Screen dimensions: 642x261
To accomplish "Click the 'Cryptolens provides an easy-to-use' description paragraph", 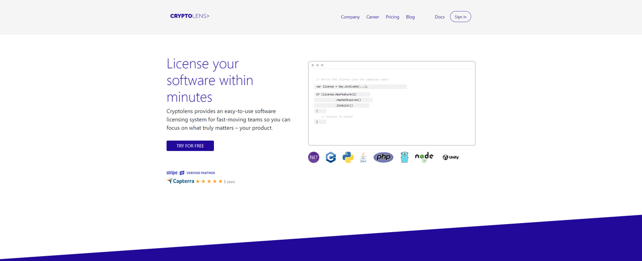I will click(228, 120).
